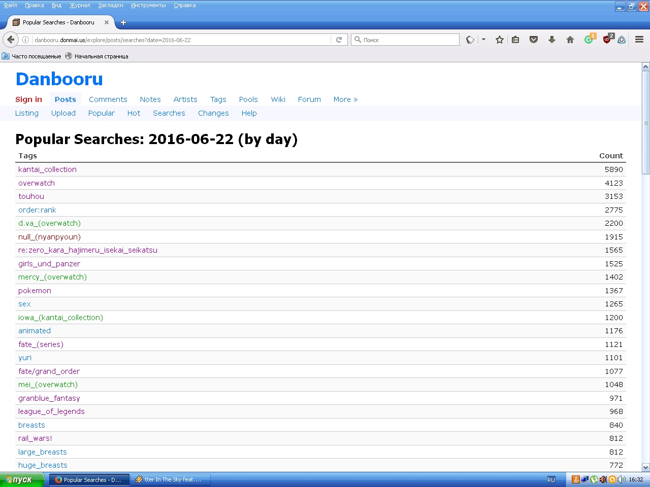Open the Справка menu

coord(184,5)
